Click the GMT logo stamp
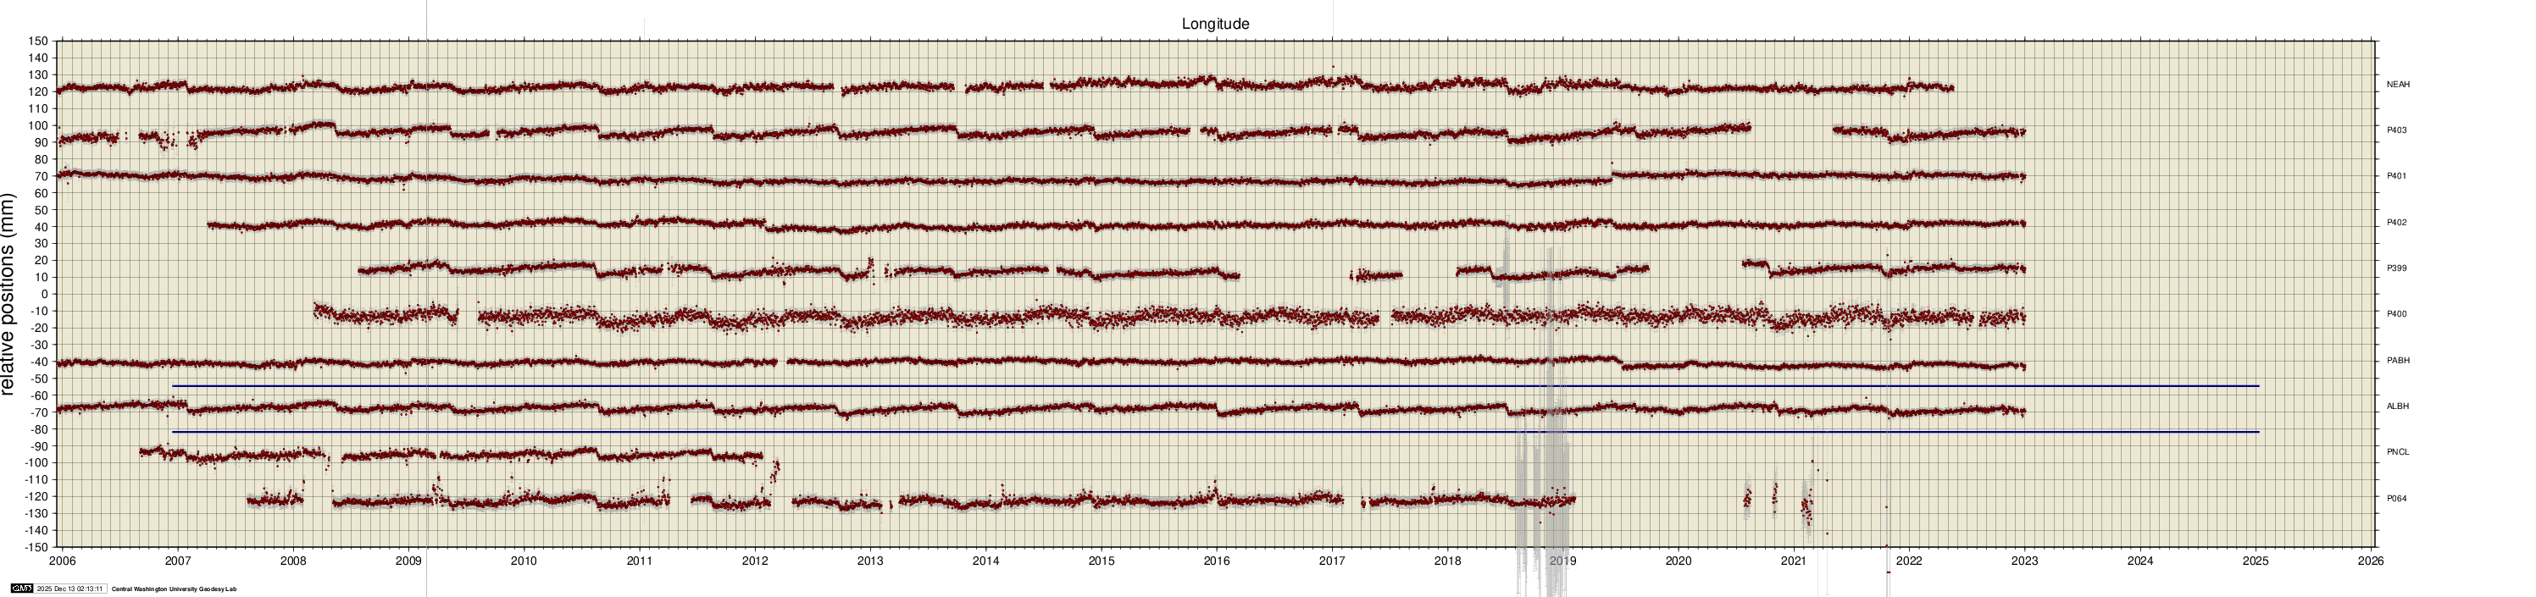Image resolution: width=2536 pixels, height=597 pixels. tap(20, 589)
